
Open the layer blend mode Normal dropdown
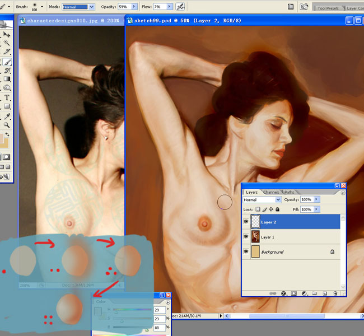(262, 200)
